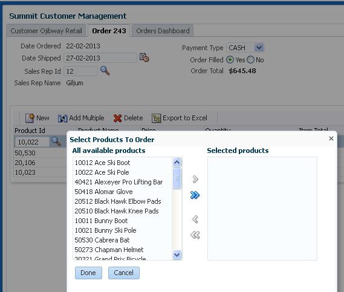Click the table row with Product Id 50,530

click(40, 153)
